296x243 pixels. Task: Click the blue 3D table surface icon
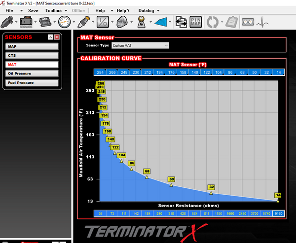(x=161, y=22)
